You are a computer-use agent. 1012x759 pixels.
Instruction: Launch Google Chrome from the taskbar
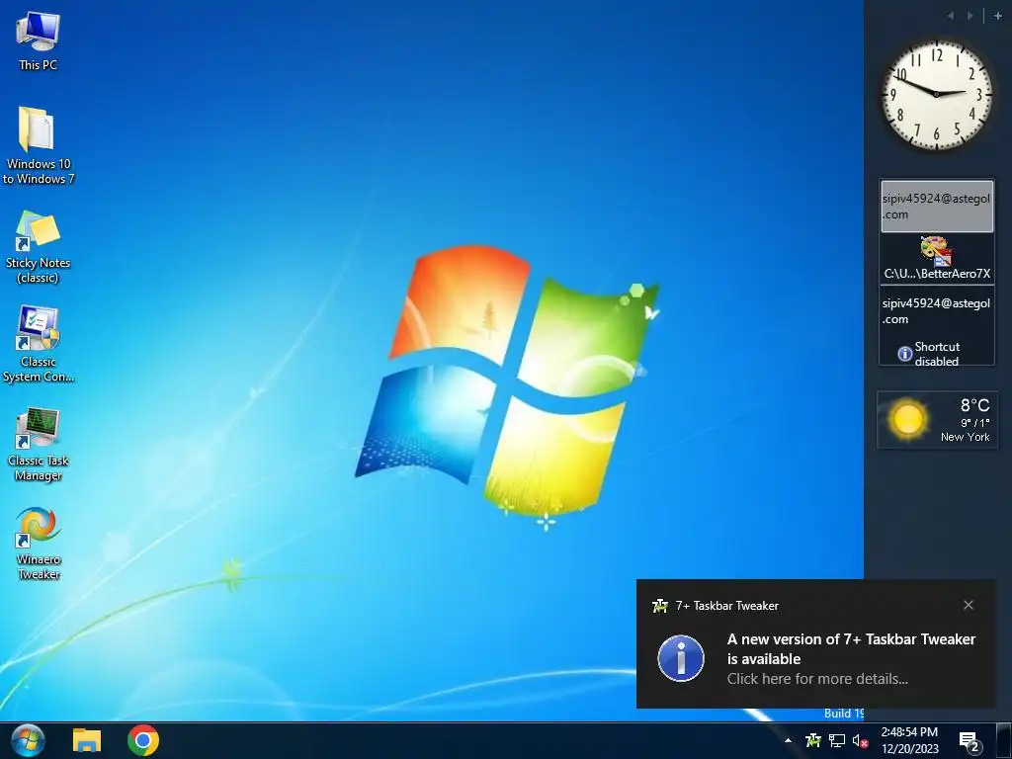click(143, 740)
